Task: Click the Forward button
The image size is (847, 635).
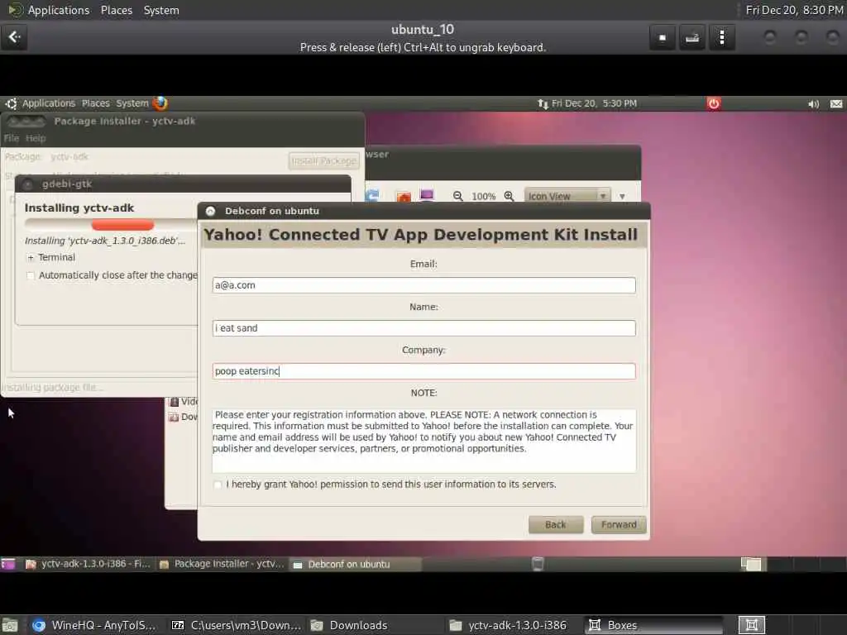Action: click(619, 524)
